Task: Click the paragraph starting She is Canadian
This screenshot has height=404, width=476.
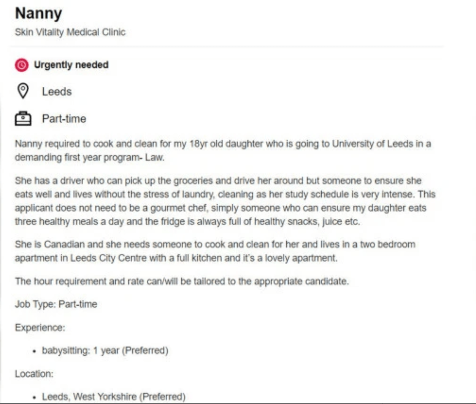Action: click(215, 251)
